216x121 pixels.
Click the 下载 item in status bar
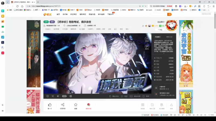(188, 115)
